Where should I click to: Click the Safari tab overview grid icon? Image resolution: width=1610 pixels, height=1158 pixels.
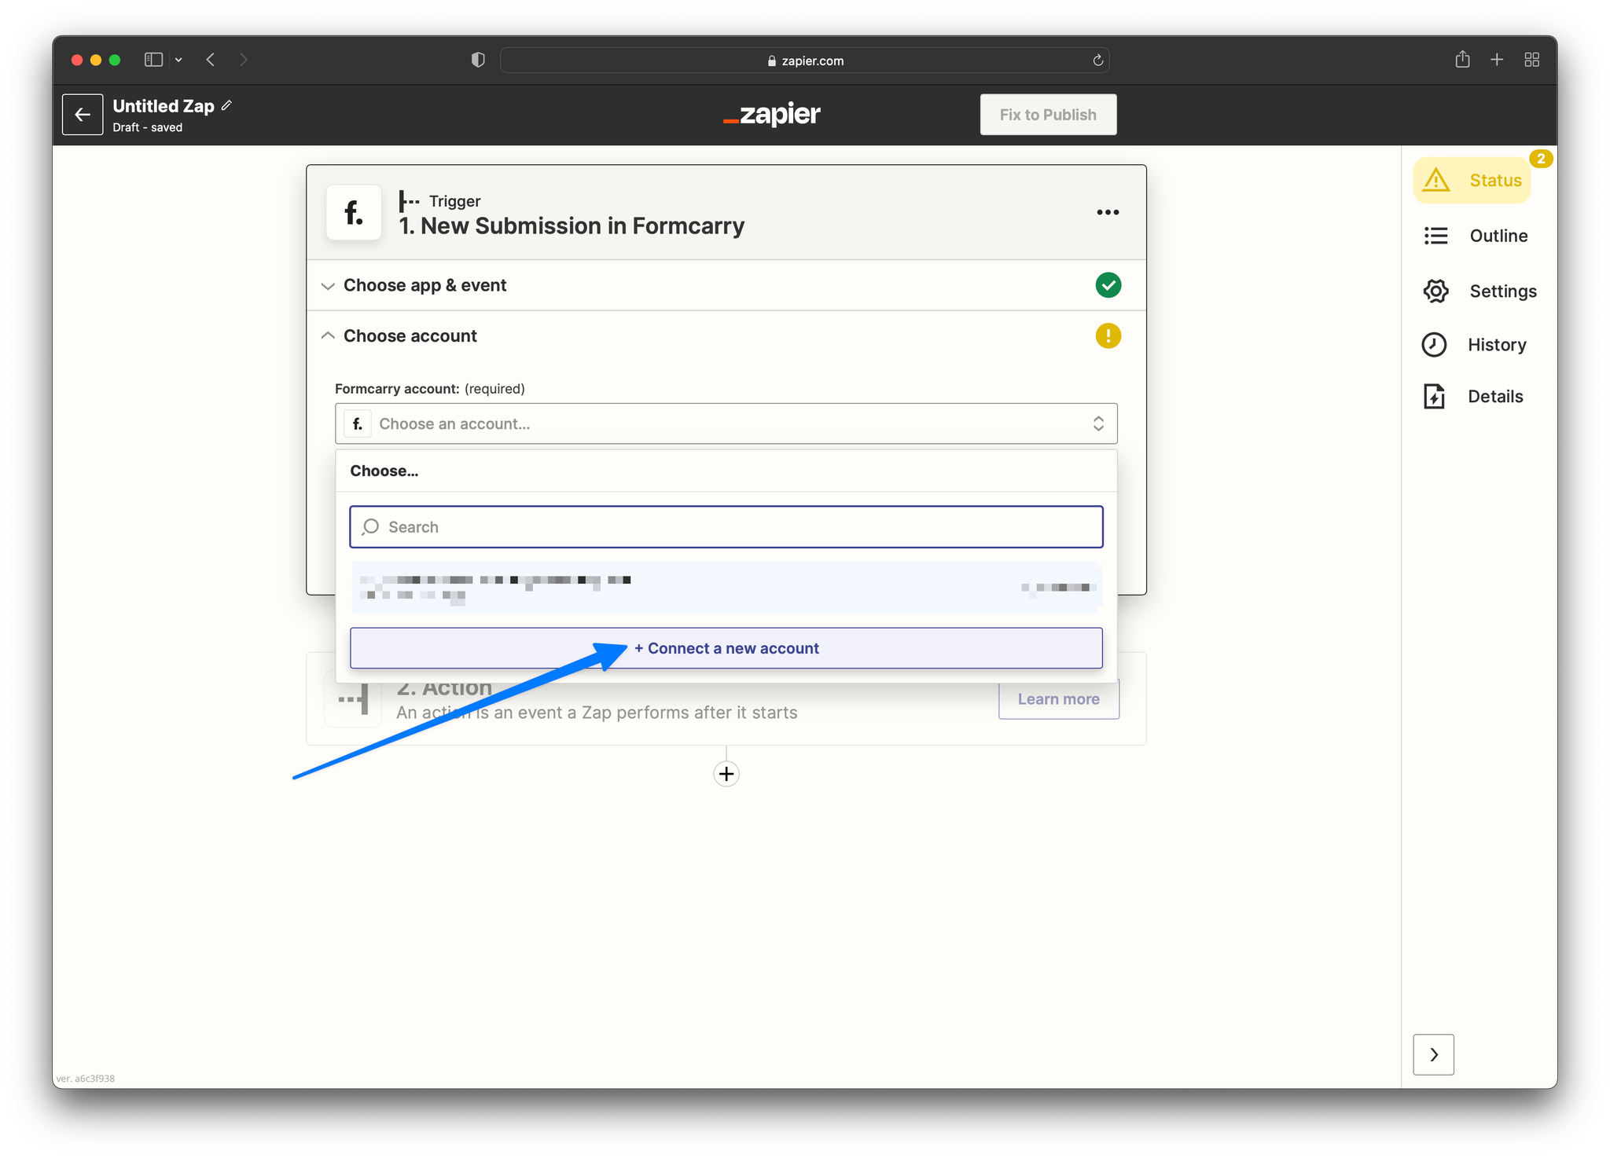(1531, 60)
